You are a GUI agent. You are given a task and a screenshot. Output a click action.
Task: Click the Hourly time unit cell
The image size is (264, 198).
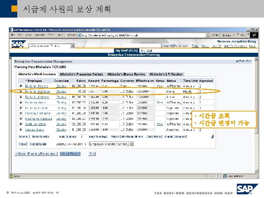click(187, 91)
